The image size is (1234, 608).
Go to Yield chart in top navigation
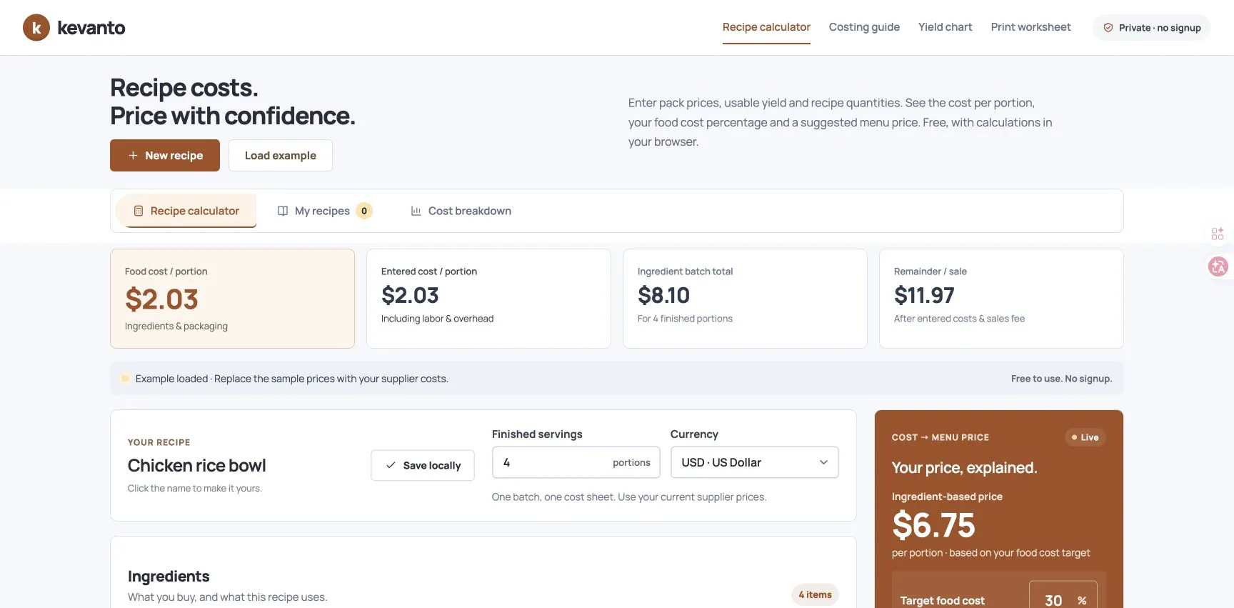click(945, 27)
